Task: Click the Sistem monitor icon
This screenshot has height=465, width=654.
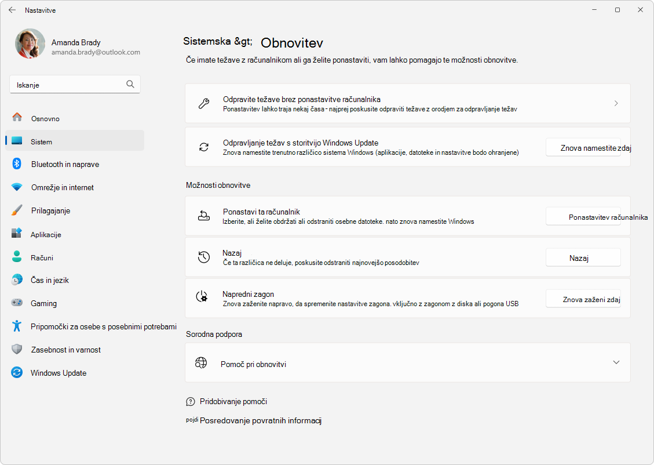Action: point(17,141)
